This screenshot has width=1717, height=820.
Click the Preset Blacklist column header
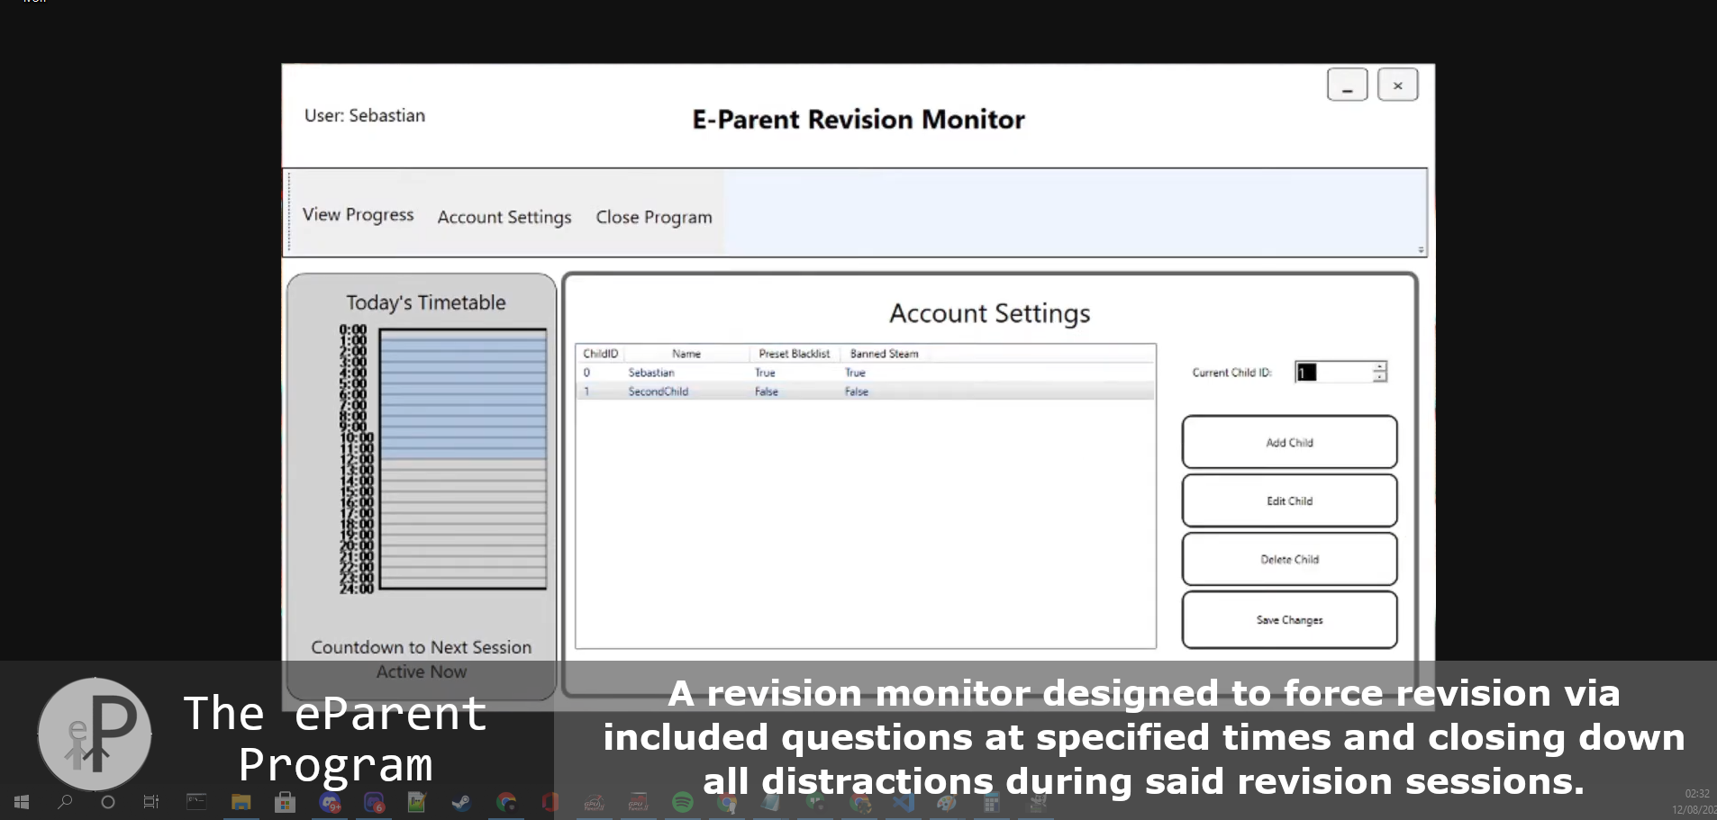[794, 354]
